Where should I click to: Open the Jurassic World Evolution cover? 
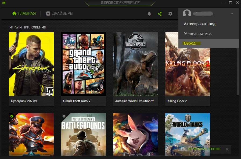tap(136, 64)
